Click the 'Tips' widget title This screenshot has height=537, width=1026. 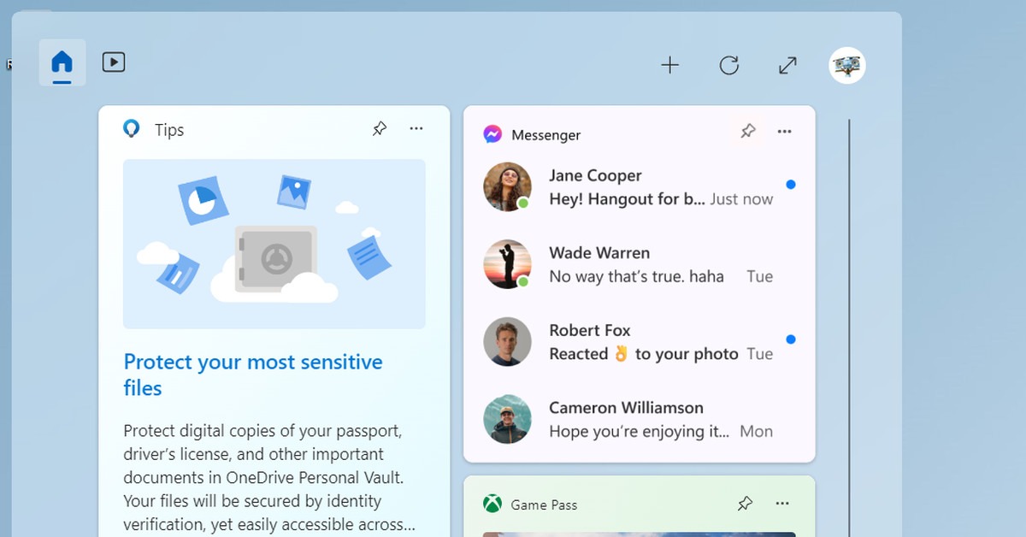click(x=169, y=130)
